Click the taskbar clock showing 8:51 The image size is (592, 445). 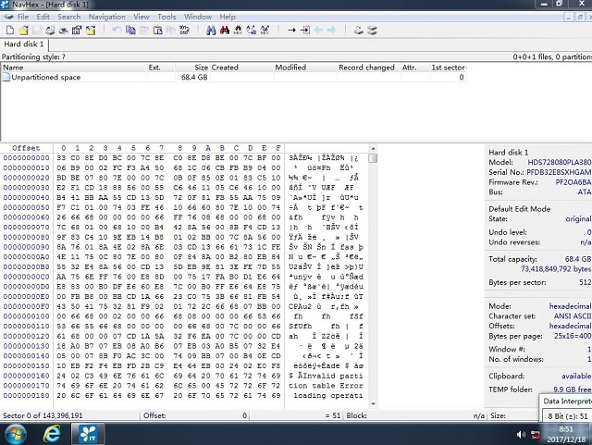click(566, 435)
